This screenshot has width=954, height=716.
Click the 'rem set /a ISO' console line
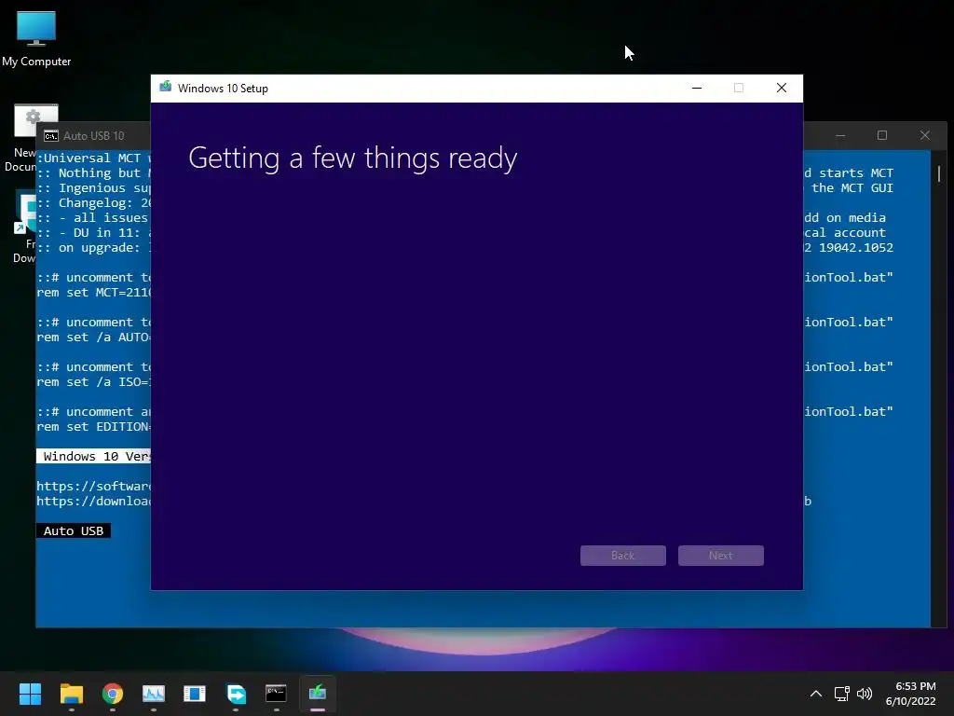coord(94,381)
